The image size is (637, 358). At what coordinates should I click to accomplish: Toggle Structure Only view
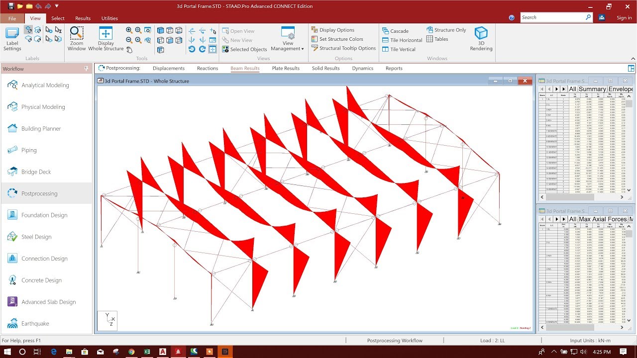coord(446,30)
